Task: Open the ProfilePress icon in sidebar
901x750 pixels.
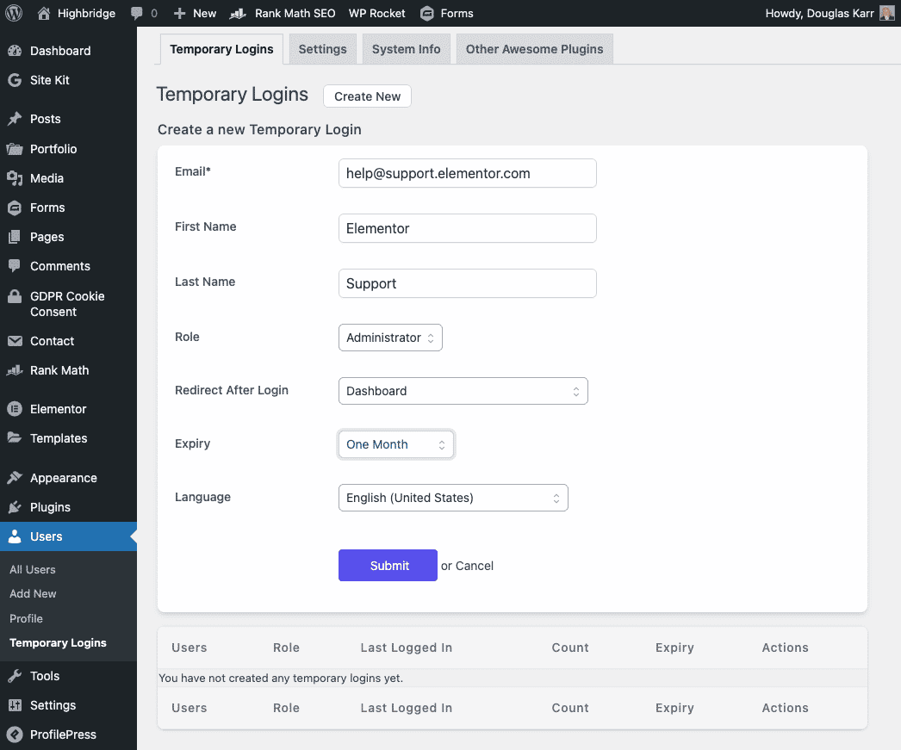Action: pyautogui.click(x=15, y=735)
